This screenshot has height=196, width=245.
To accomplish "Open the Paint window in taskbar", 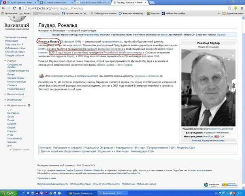I will coord(113,193).
